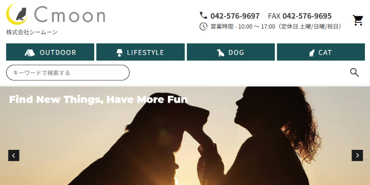Focus the keyword search input field
The height and width of the screenshot is (185, 370).
[68, 73]
